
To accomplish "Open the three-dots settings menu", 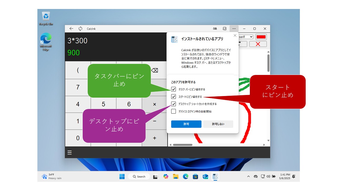I will 234,28.
